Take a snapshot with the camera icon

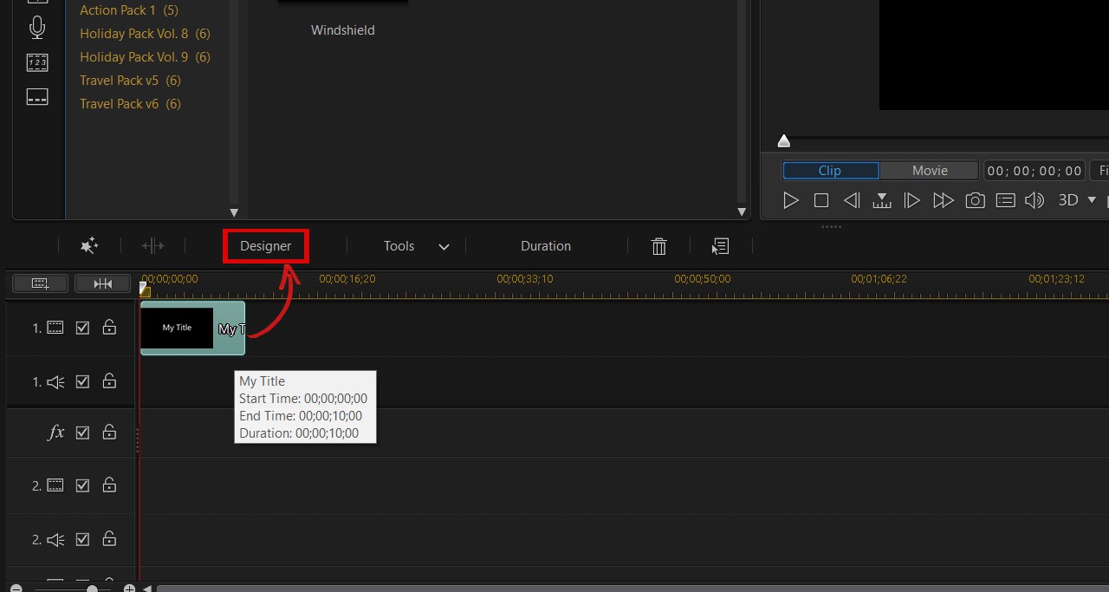pyautogui.click(x=975, y=200)
